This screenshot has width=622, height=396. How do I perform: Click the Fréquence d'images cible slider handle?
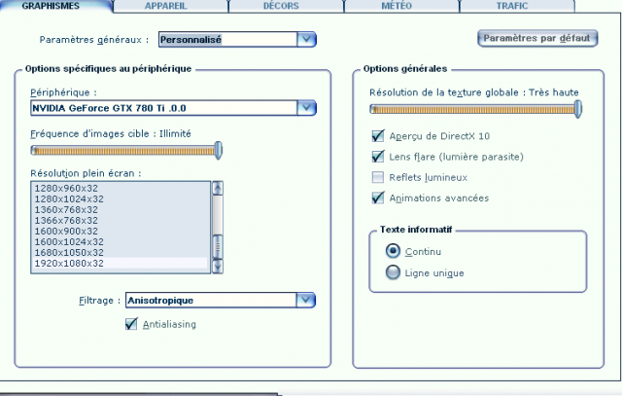point(219,150)
